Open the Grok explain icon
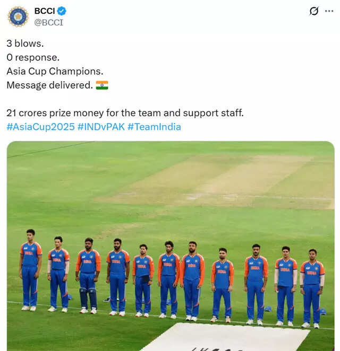Viewport: 340px width, 351px height. tap(314, 11)
